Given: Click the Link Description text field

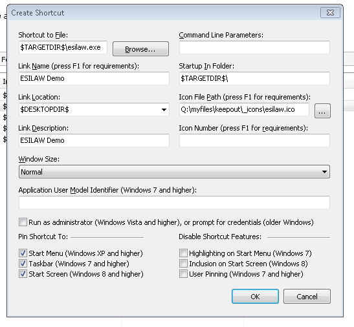Looking at the screenshot, I should [94, 140].
